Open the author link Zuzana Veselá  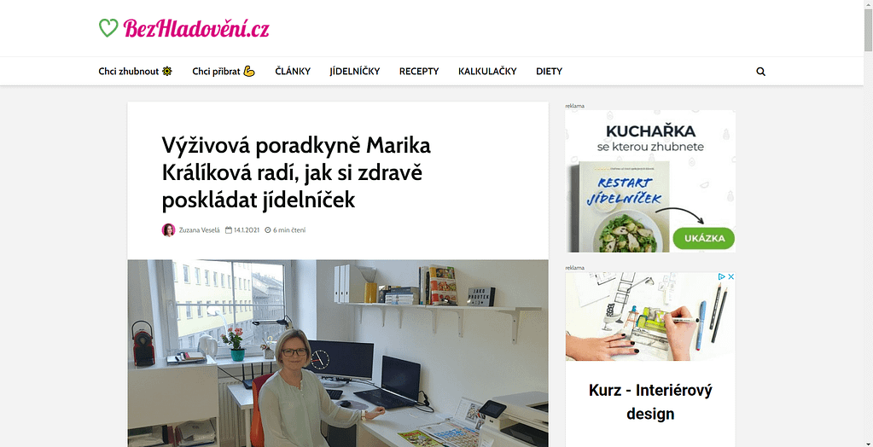pos(200,230)
